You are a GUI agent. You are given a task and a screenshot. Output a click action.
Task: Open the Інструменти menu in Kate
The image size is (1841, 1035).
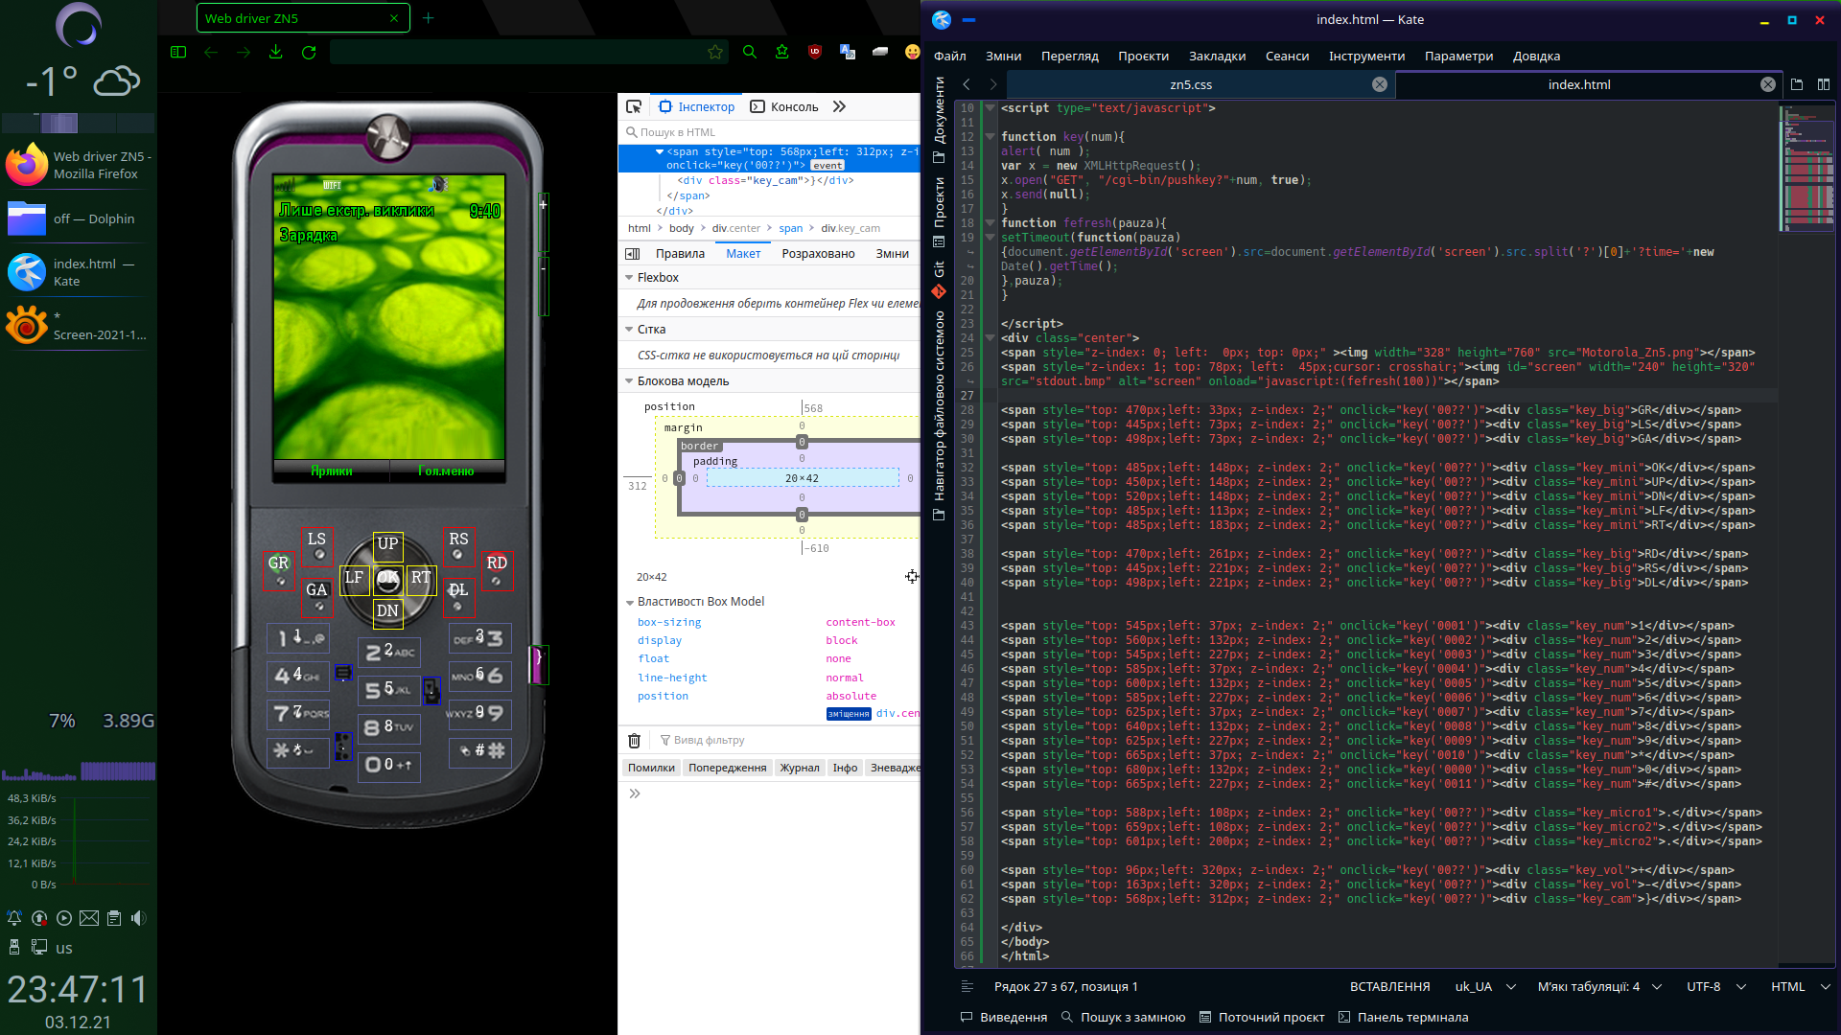[1366, 56]
